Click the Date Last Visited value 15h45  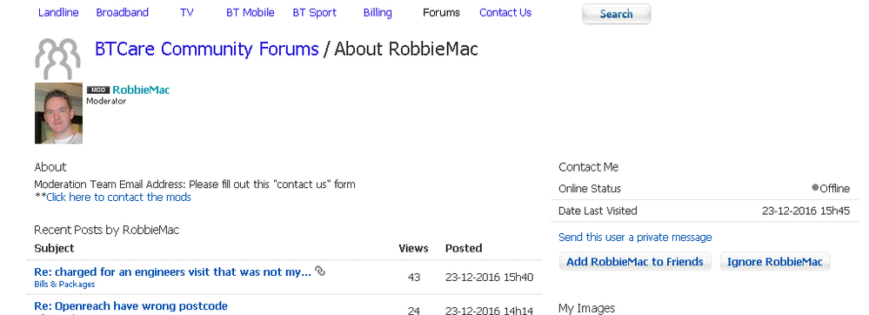pyautogui.click(x=805, y=211)
